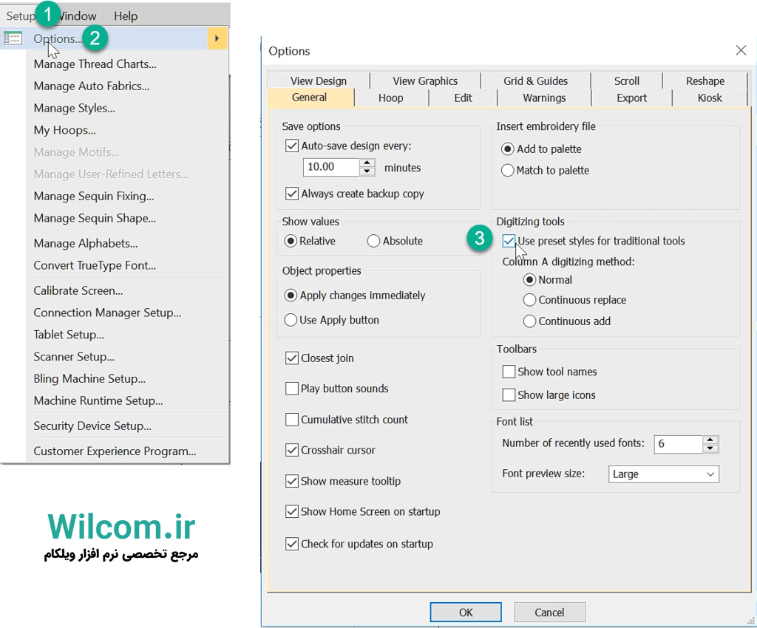757x628 pixels.
Task: Select Match to palette option
Action: (x=507, y=170)
